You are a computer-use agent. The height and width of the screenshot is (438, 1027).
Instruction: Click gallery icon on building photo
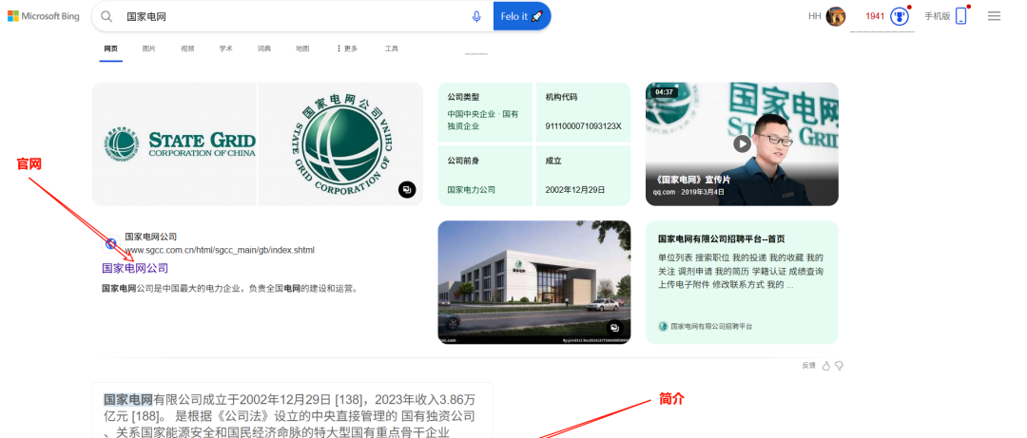(x=614, y=328)
